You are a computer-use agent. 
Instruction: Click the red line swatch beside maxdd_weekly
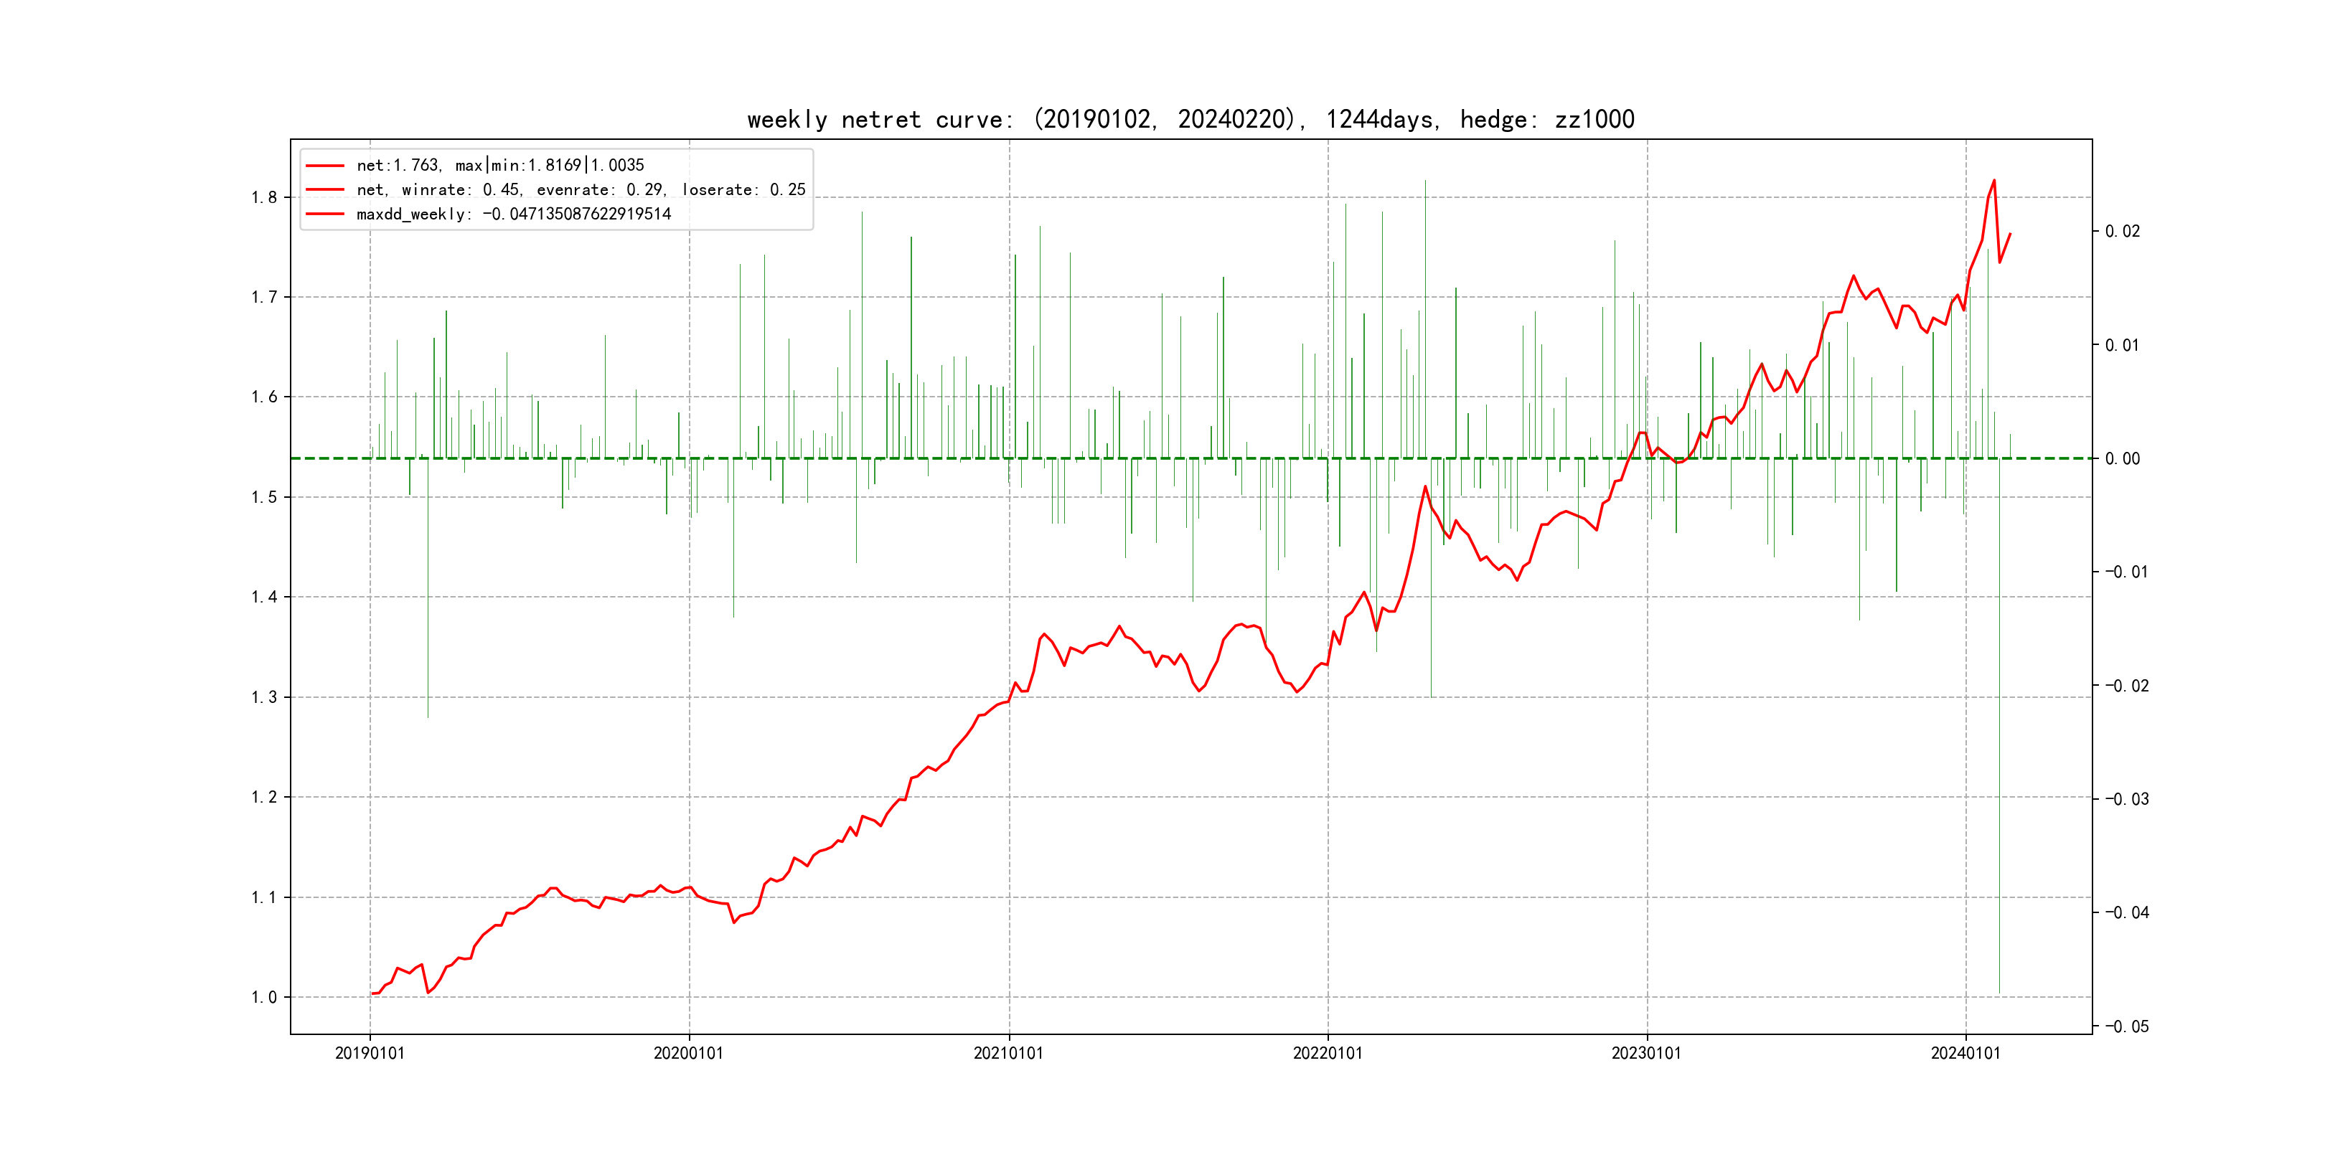325,214
